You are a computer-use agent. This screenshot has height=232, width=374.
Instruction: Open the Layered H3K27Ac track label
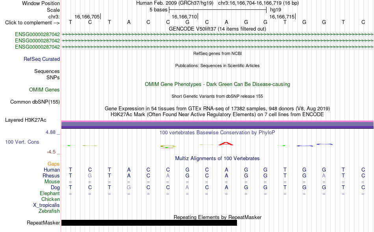pos(26,120)
